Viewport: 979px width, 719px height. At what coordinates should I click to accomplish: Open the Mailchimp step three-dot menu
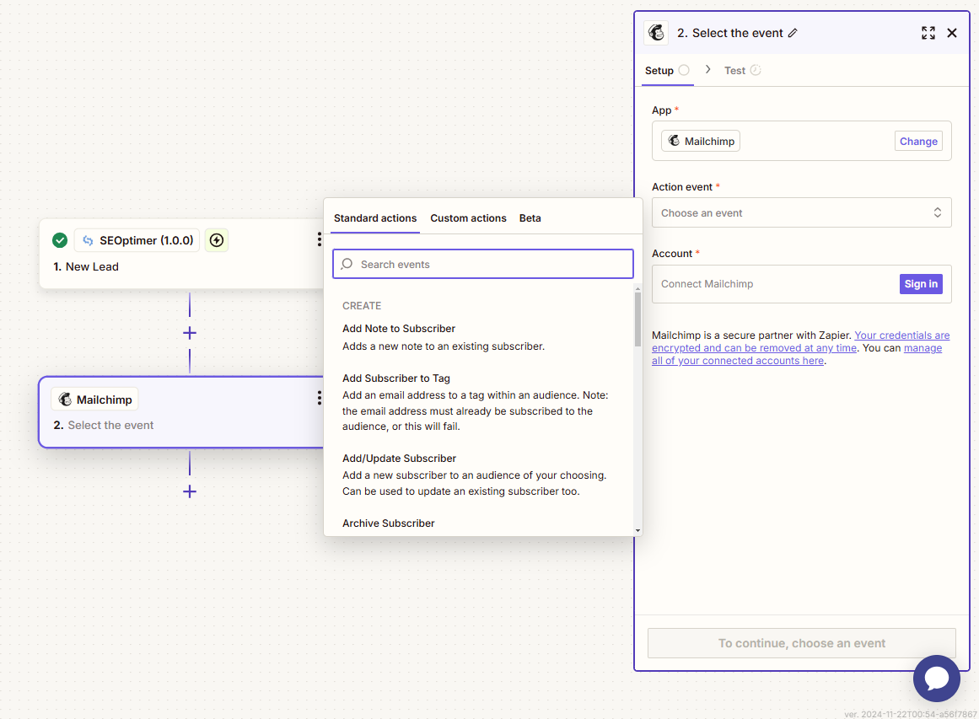click(319, 399)
